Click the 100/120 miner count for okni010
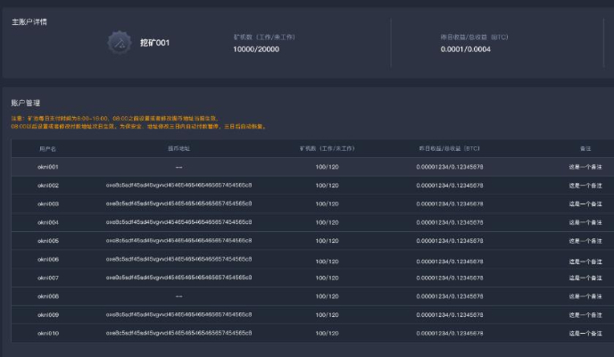Viewport: 614px width, 357px height. pyautogui.click(x=327, y=333)
